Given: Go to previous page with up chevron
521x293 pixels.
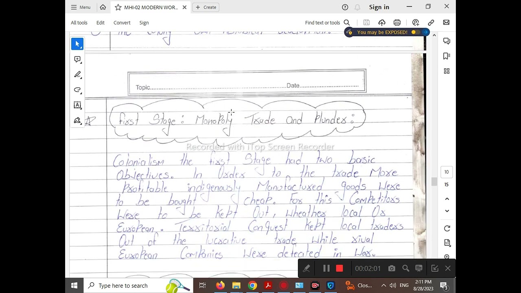Looking at the screenshot, I should click(447, 199).
